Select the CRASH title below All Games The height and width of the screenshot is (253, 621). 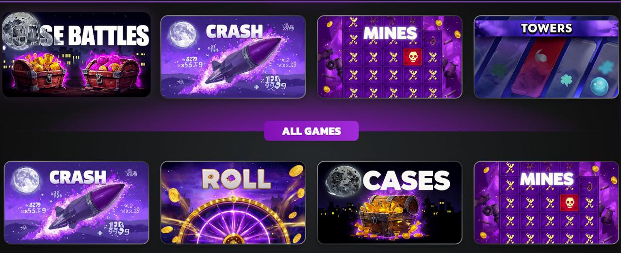(78, 177)
